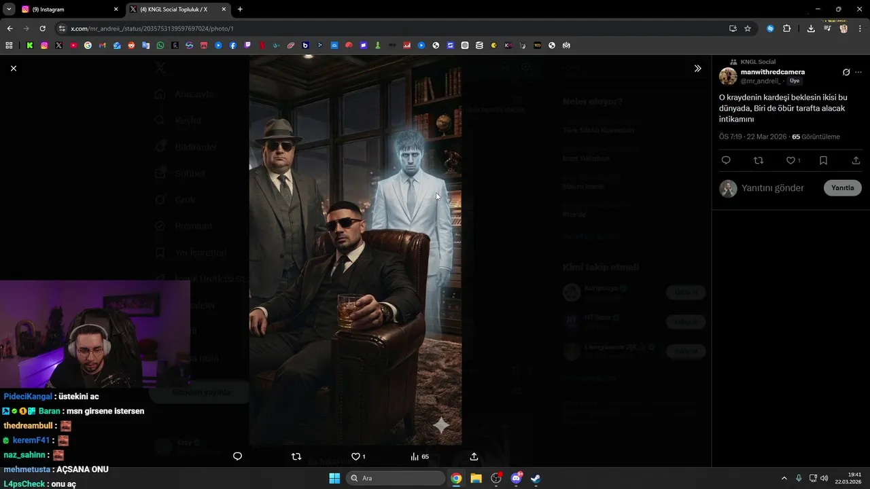
Task: Click the tweet timestamp ÖS 7:19 · 22 Mar 2026
Action: click(x=752, y=137)
